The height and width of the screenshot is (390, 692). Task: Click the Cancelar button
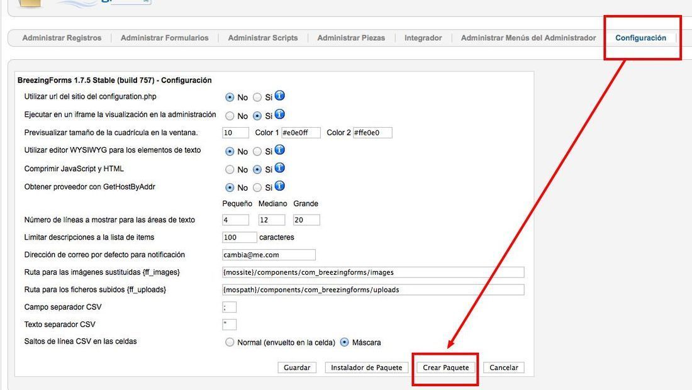(x=503, y=367)
